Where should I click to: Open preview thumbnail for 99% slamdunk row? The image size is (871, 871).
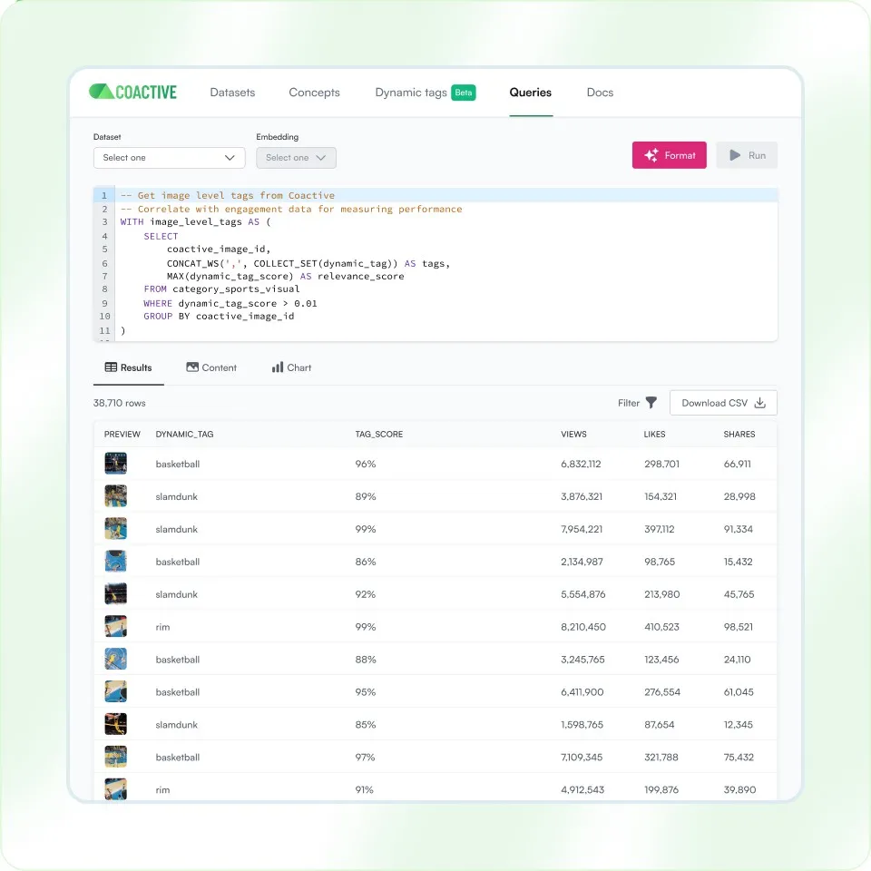[x=115, y=529]
